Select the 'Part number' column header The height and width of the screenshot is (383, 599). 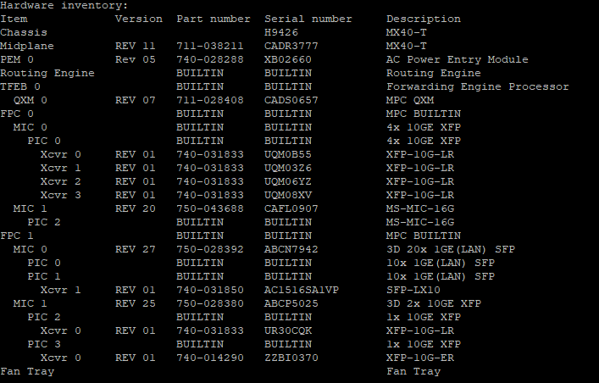click(x=214, y=19)
